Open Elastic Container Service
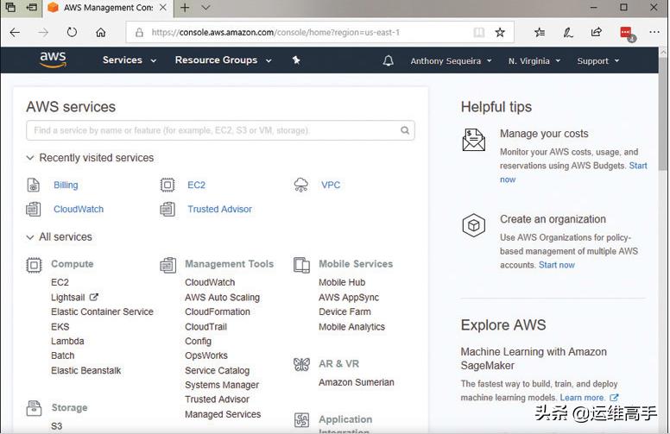Image resolution: width=670 pixels, height=434 pixels. tap(102, 311)
